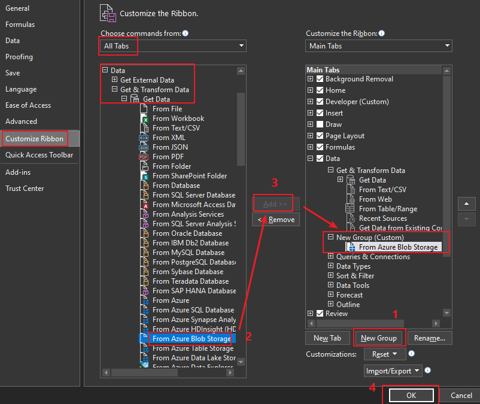Click the From Text/CSV icon in left list

(x=144, y=128)
